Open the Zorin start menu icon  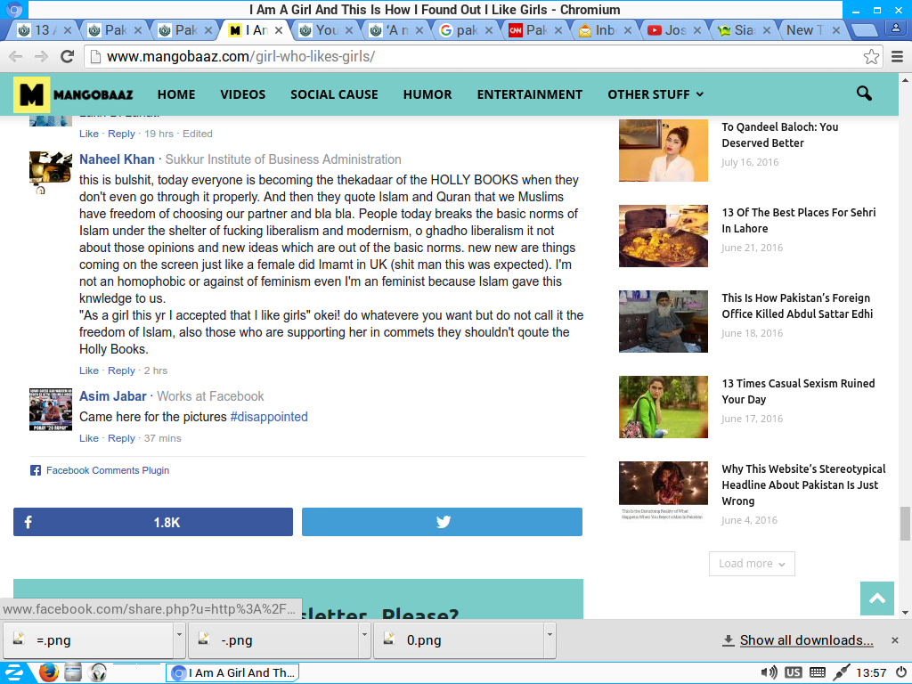(x=14, y=673)
